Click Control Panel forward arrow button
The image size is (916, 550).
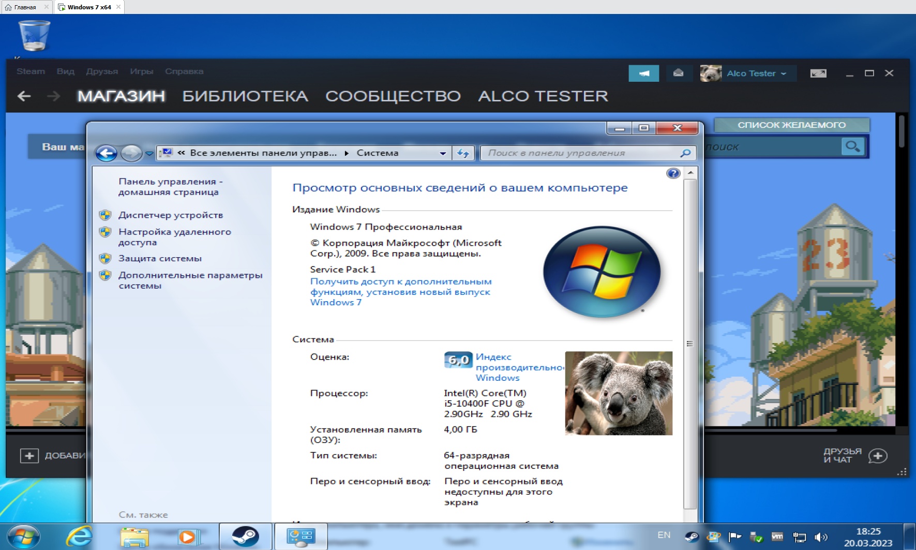click(x=131, y=153)
